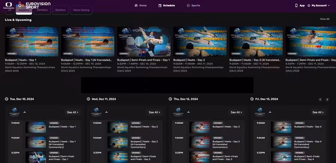Select the Aquatics filter tab

click(24, 10)
